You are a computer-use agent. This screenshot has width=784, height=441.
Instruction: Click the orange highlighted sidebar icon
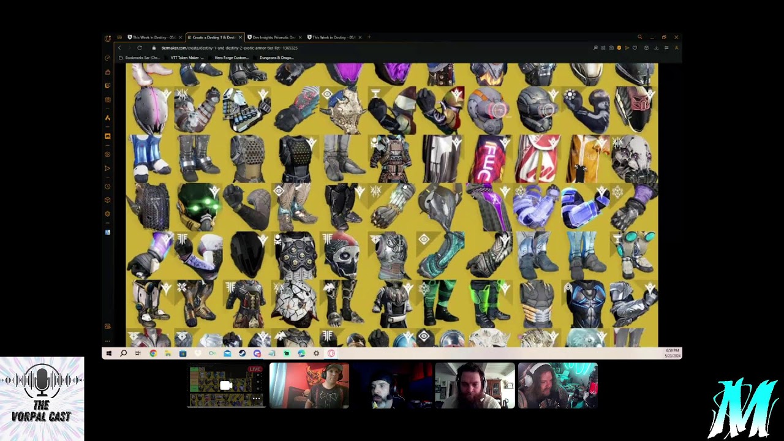pyautogui.click(x=108, y=136)
